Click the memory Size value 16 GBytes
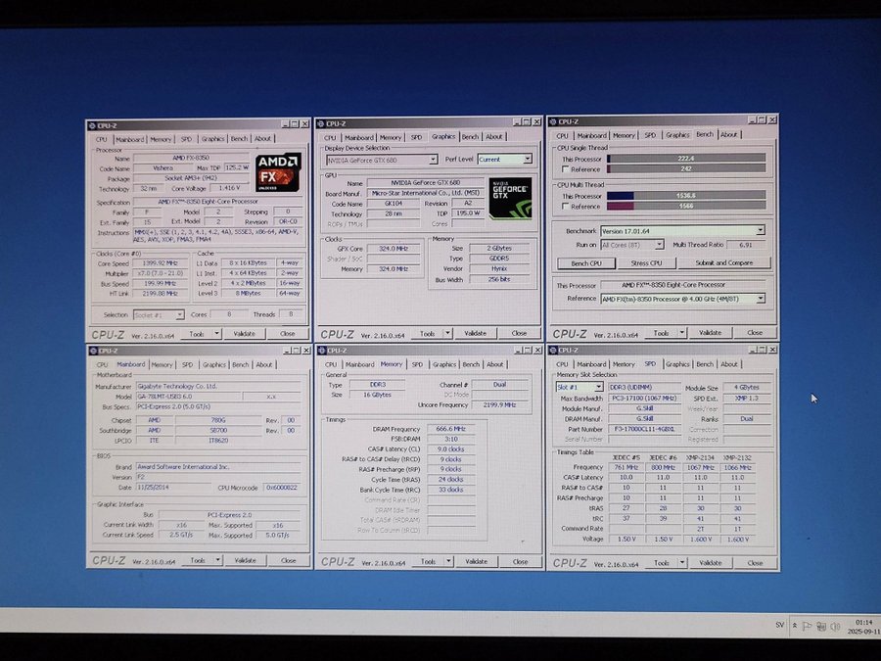This screenshot has height=661, width=881. 377,395
